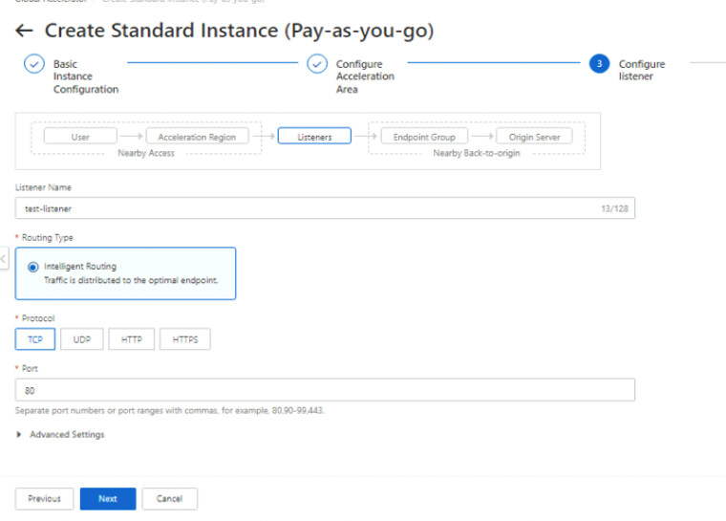Click the 'Traffic is distributed to the optimal endpoint' text
Screen dimensions: 726x521
[x=131, y=280]
